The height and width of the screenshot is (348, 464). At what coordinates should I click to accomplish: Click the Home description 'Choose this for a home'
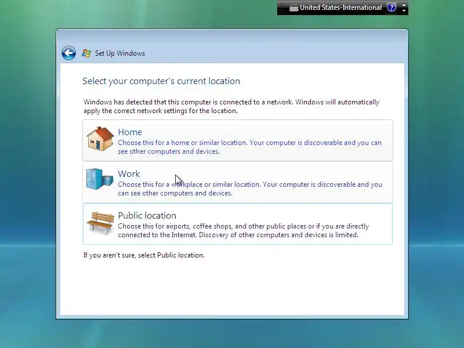[250, 147]
